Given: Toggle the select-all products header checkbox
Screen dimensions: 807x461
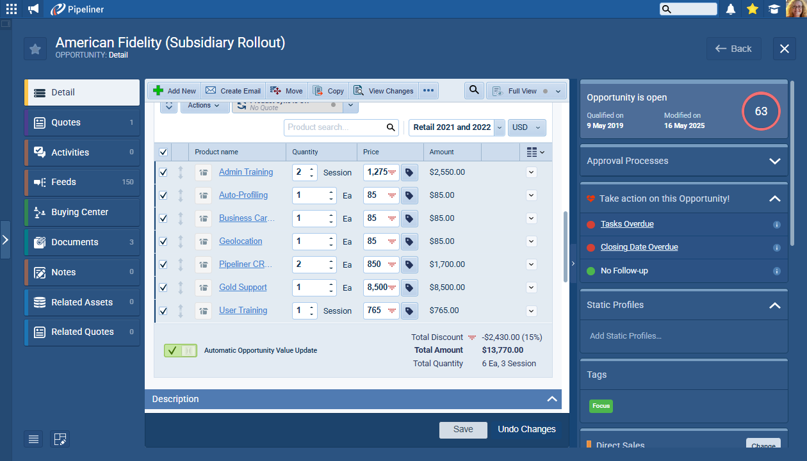Looking at the screenshot, I should coord(163,152).
